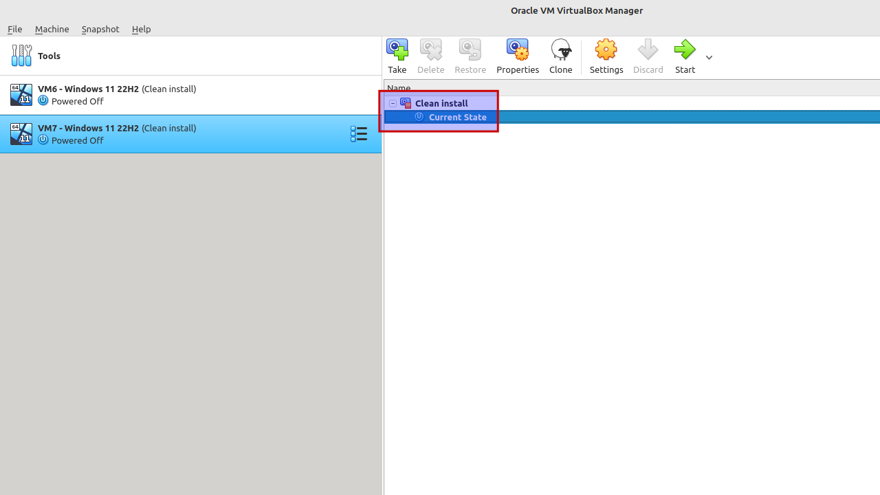Screen dimensions: 880x495
Task: Open the Snapshot menu
Action: 100,29
